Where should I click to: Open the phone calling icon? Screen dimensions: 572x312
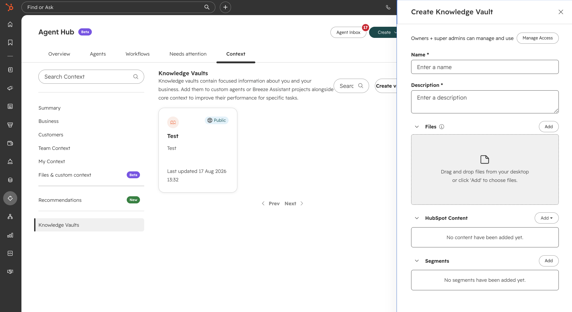tap(388, 7)
